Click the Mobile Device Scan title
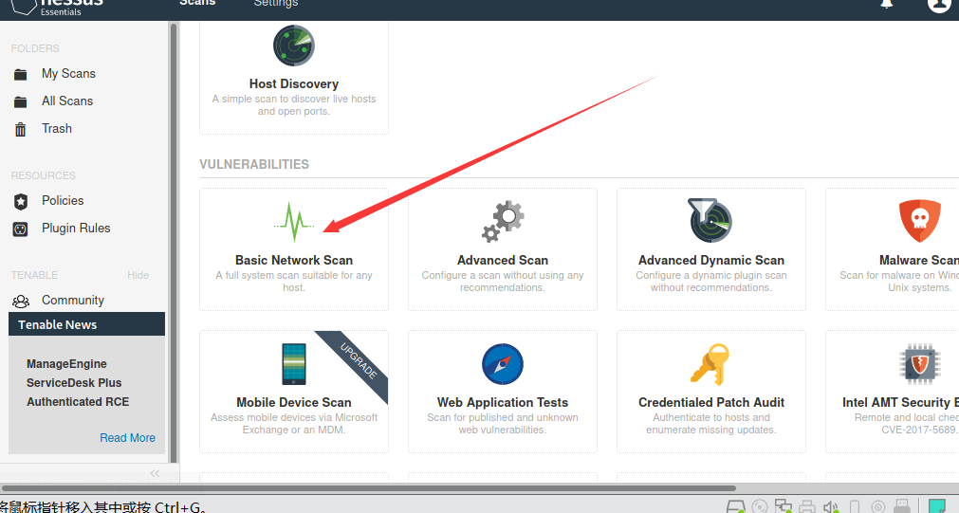Screen dimensions: 959x513 click(x=294, y=402)
